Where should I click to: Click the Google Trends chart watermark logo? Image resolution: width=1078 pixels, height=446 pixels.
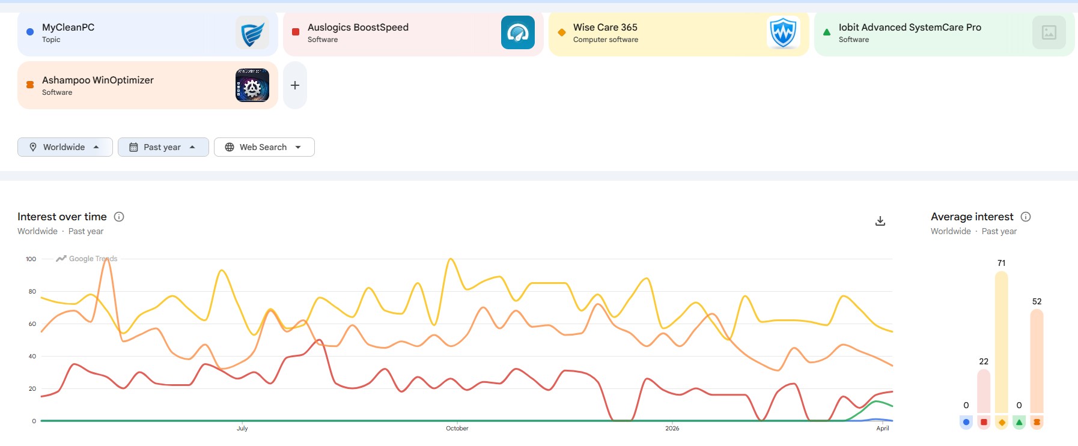point(87,259)
